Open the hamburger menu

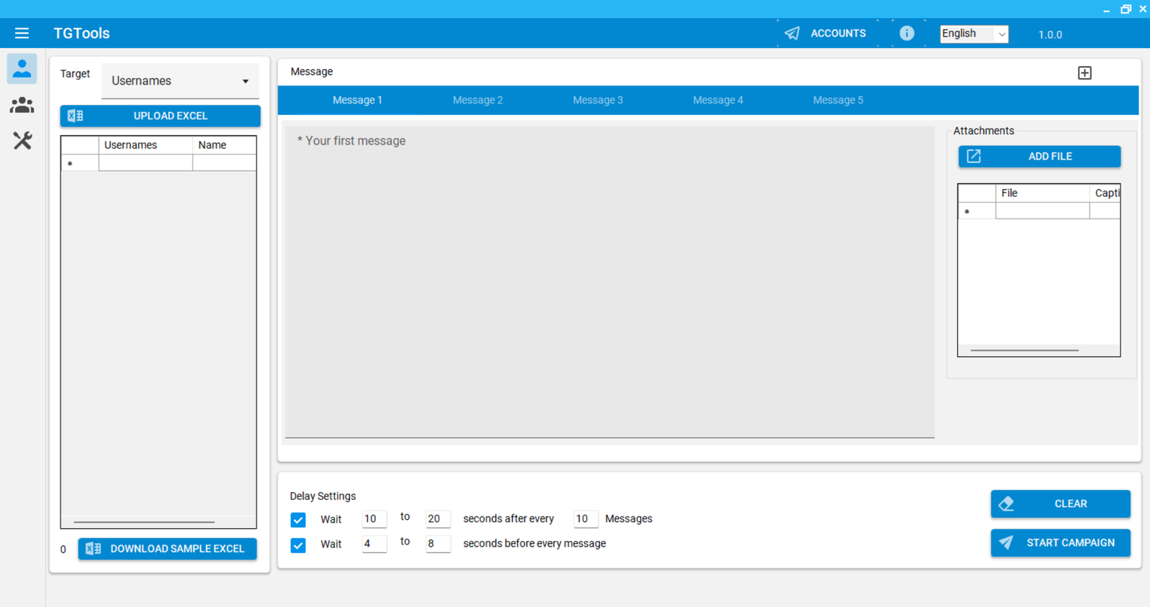tap(22, 33)
